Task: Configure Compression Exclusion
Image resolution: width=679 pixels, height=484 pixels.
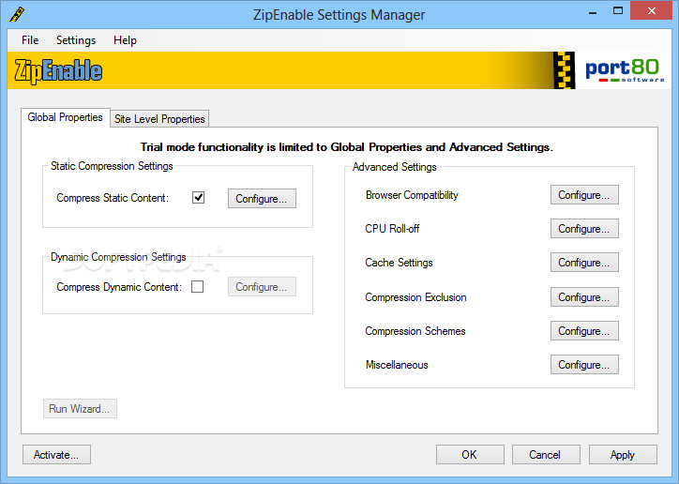Action: coord(584,297)
